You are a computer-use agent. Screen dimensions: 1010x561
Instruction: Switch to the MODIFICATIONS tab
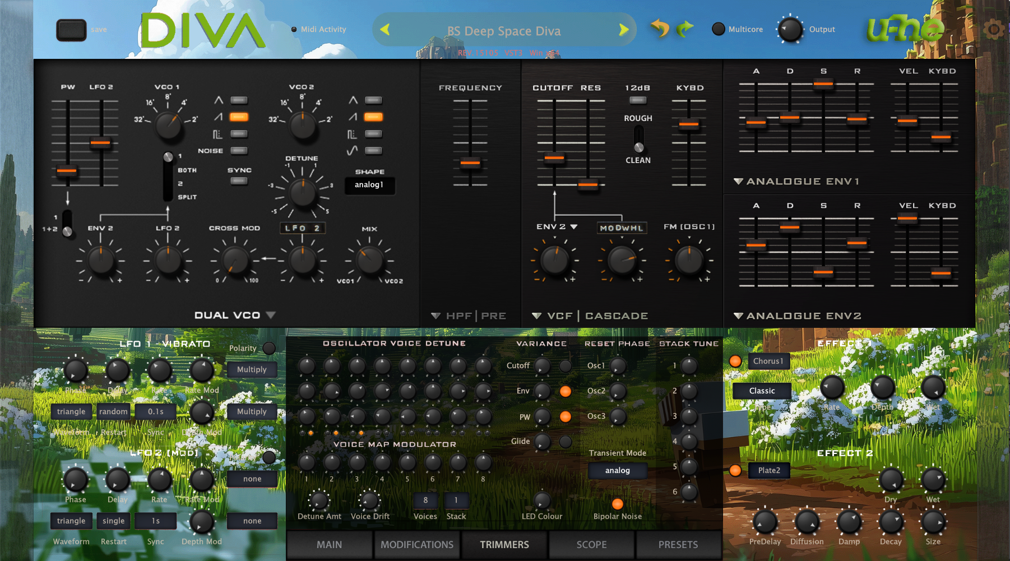417,544
